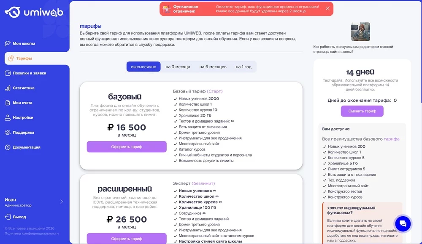Open Настройки via its user icon

pyautogui.click(x=8, y=118)
